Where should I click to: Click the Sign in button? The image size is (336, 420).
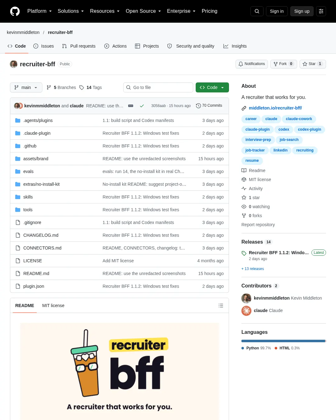[x=277, y=11]
